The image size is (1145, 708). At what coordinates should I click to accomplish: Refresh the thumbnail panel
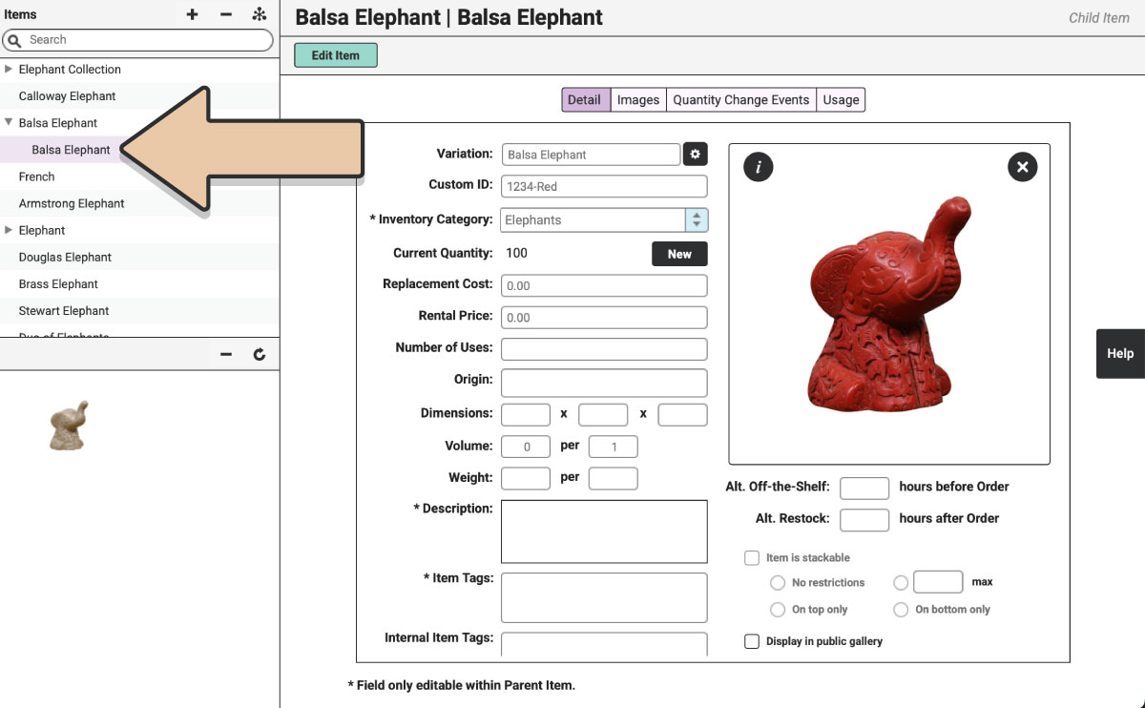(259, 354)
